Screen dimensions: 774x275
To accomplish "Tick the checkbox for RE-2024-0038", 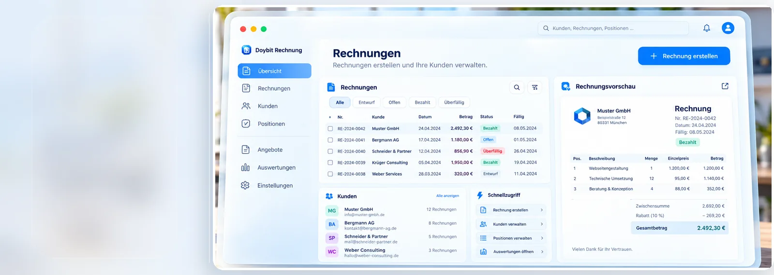I will [x=330, y=174].
